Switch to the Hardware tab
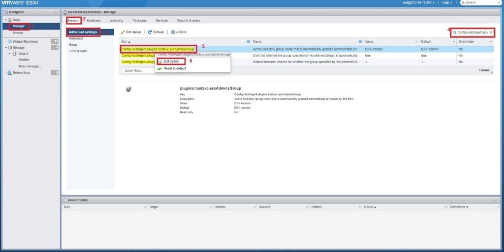 point(94,20)
